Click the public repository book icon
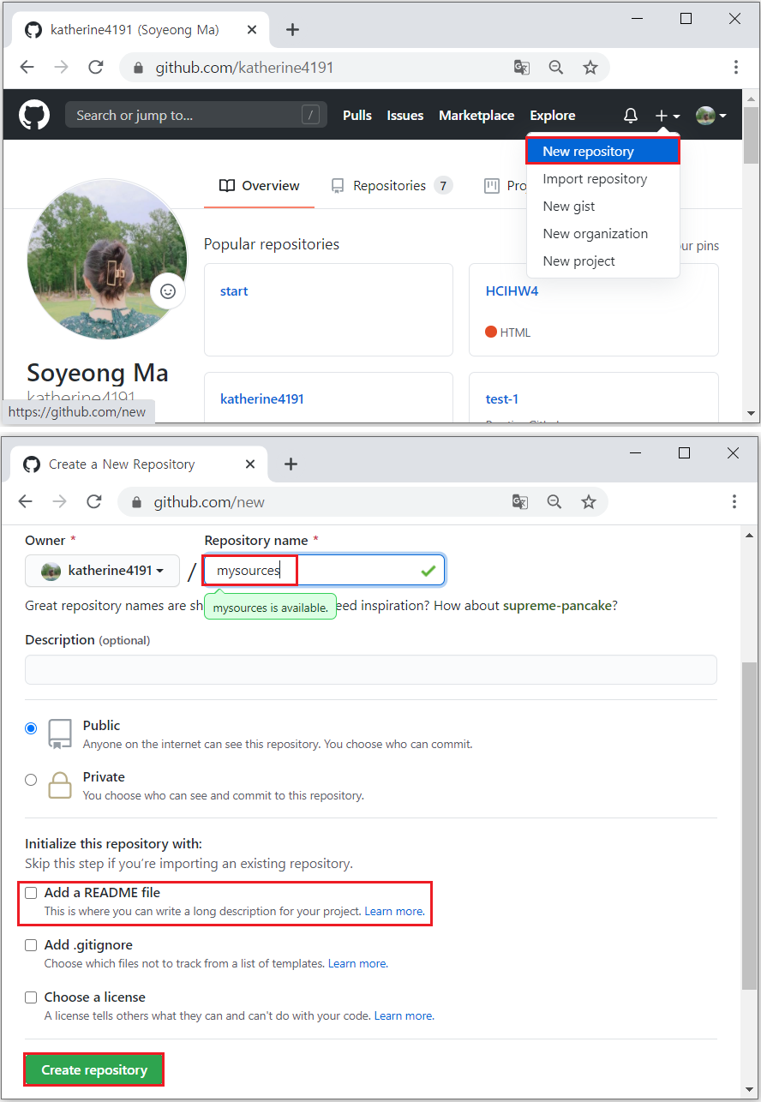Screen dimensions: 761x1102 click(60, 734)
